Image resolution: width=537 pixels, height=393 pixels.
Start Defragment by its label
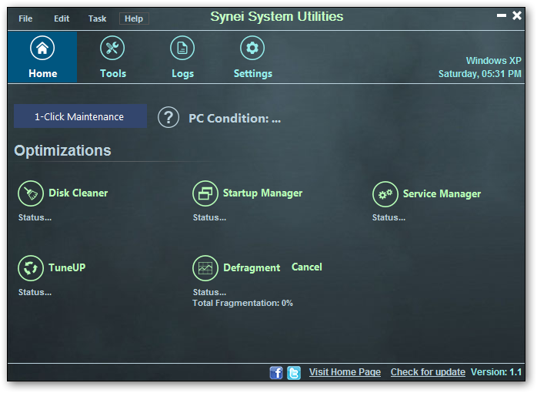[x=252, y=267]
